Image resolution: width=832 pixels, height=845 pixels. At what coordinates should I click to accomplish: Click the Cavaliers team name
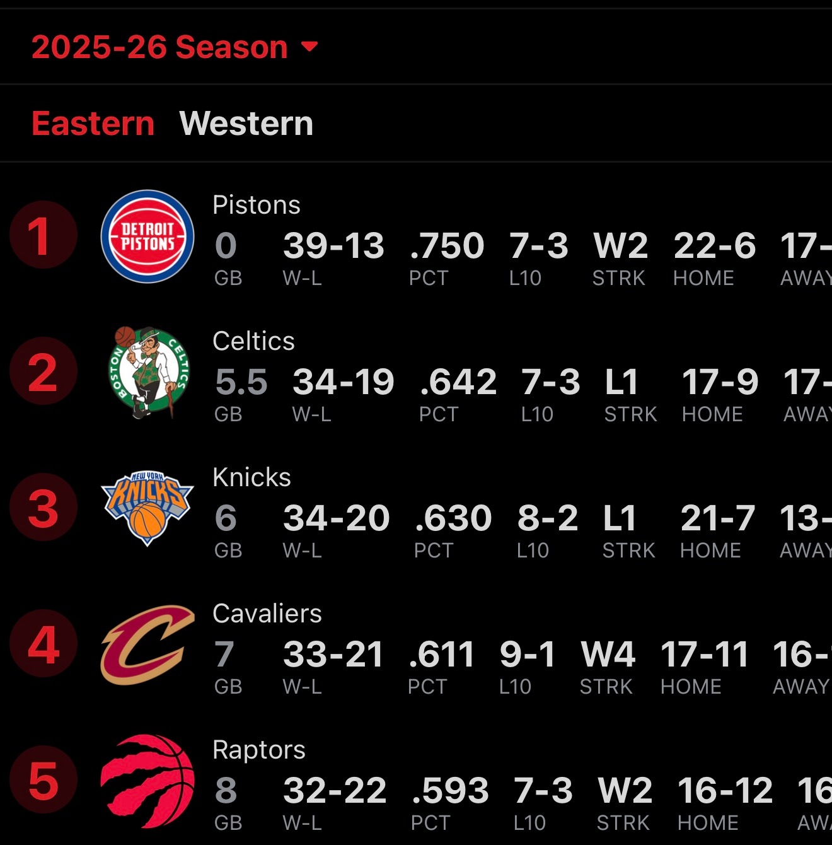[267, 614]
